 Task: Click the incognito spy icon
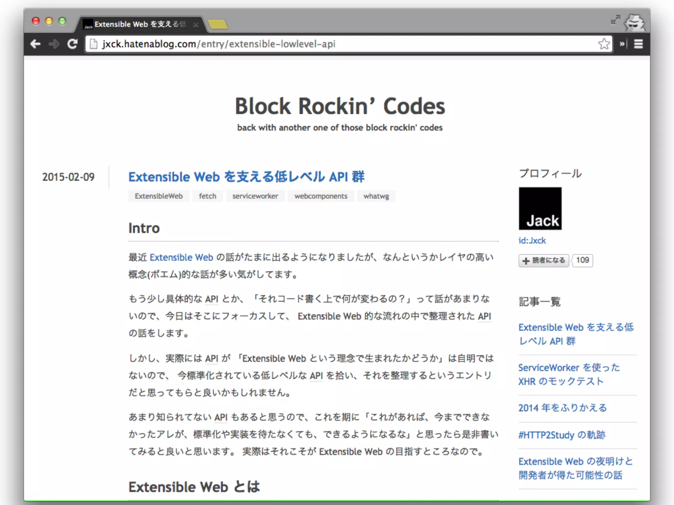[x=635, y=23]
